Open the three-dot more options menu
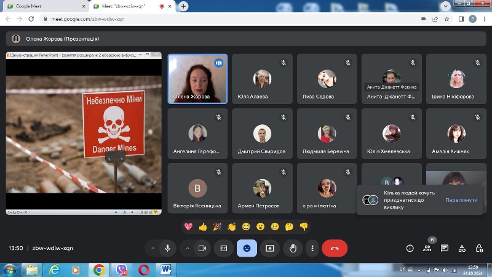Image resolution: width=492 pixels, height=277 pixels. click(312, 248)
